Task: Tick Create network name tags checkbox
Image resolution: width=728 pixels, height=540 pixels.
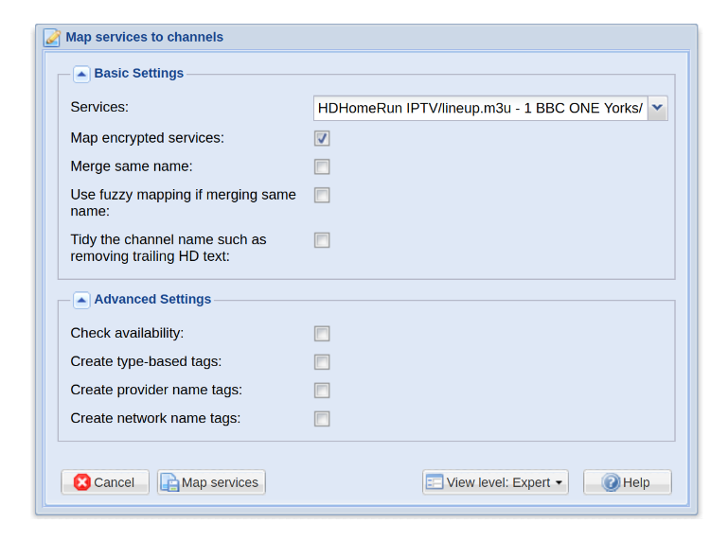Action: 323,419
